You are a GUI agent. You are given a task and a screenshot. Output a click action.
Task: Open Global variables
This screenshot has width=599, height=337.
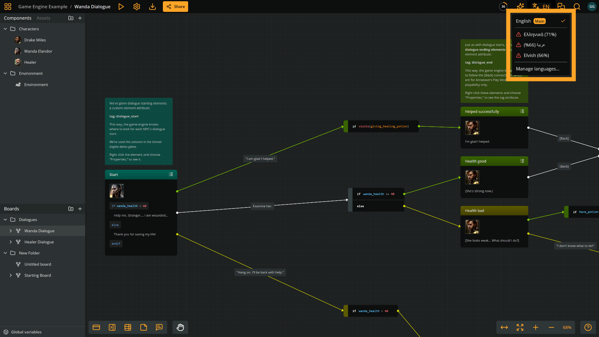26,332
